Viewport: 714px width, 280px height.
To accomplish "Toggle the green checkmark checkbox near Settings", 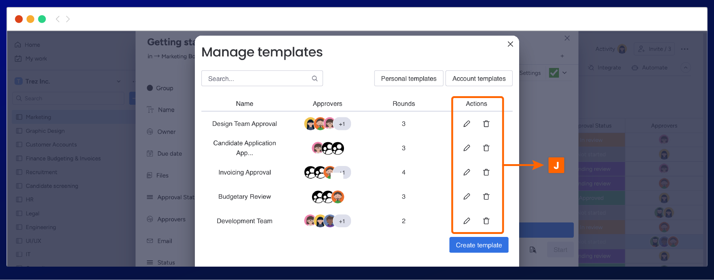I will [x=554, y=73].
